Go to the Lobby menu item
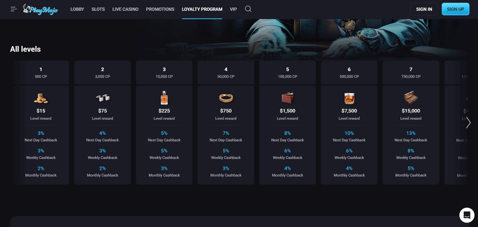 [x=77, y=9]
